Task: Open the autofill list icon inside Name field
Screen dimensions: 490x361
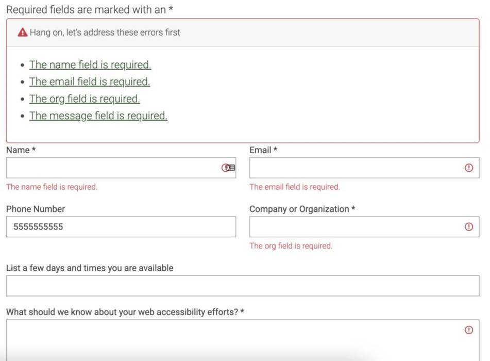Action: click(231, 168)
